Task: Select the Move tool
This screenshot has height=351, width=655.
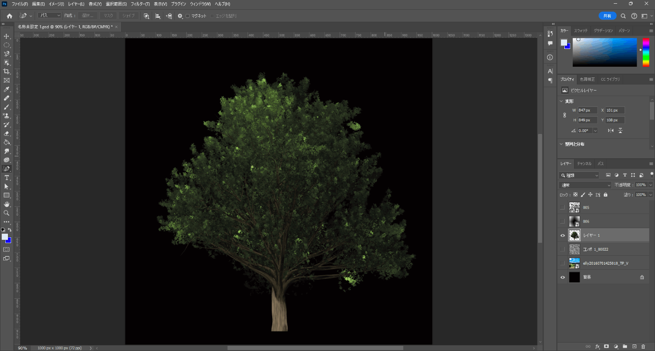Action: pos(7,36)
